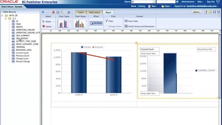Open the Search scope All dropdown
The height and width of the screenshot is (125, 222).
[x=154, y=2]
